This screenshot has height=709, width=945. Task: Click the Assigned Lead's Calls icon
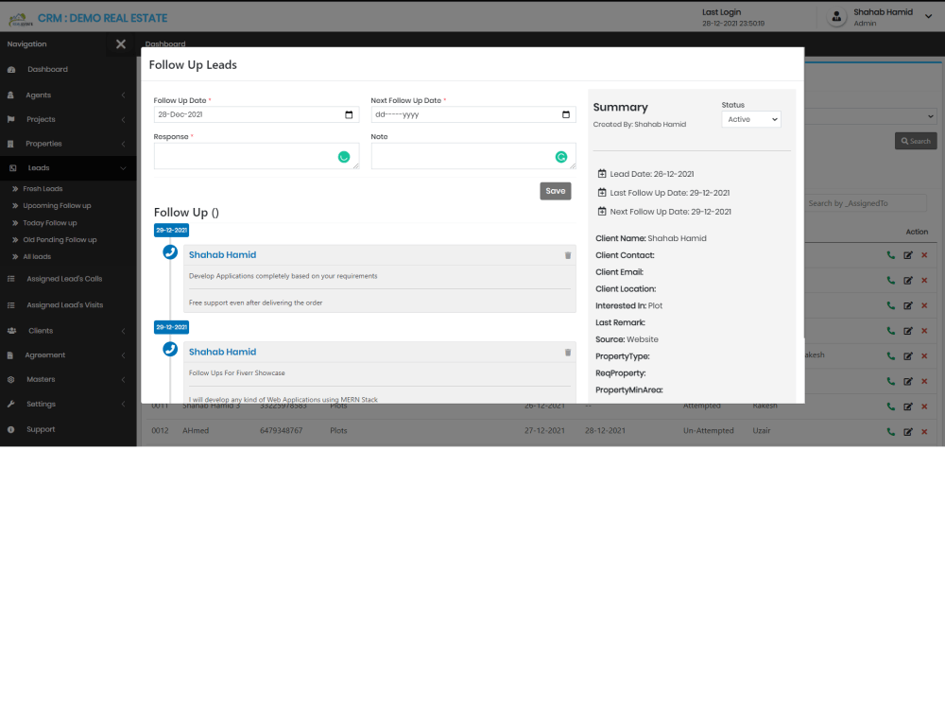point(10,279)
